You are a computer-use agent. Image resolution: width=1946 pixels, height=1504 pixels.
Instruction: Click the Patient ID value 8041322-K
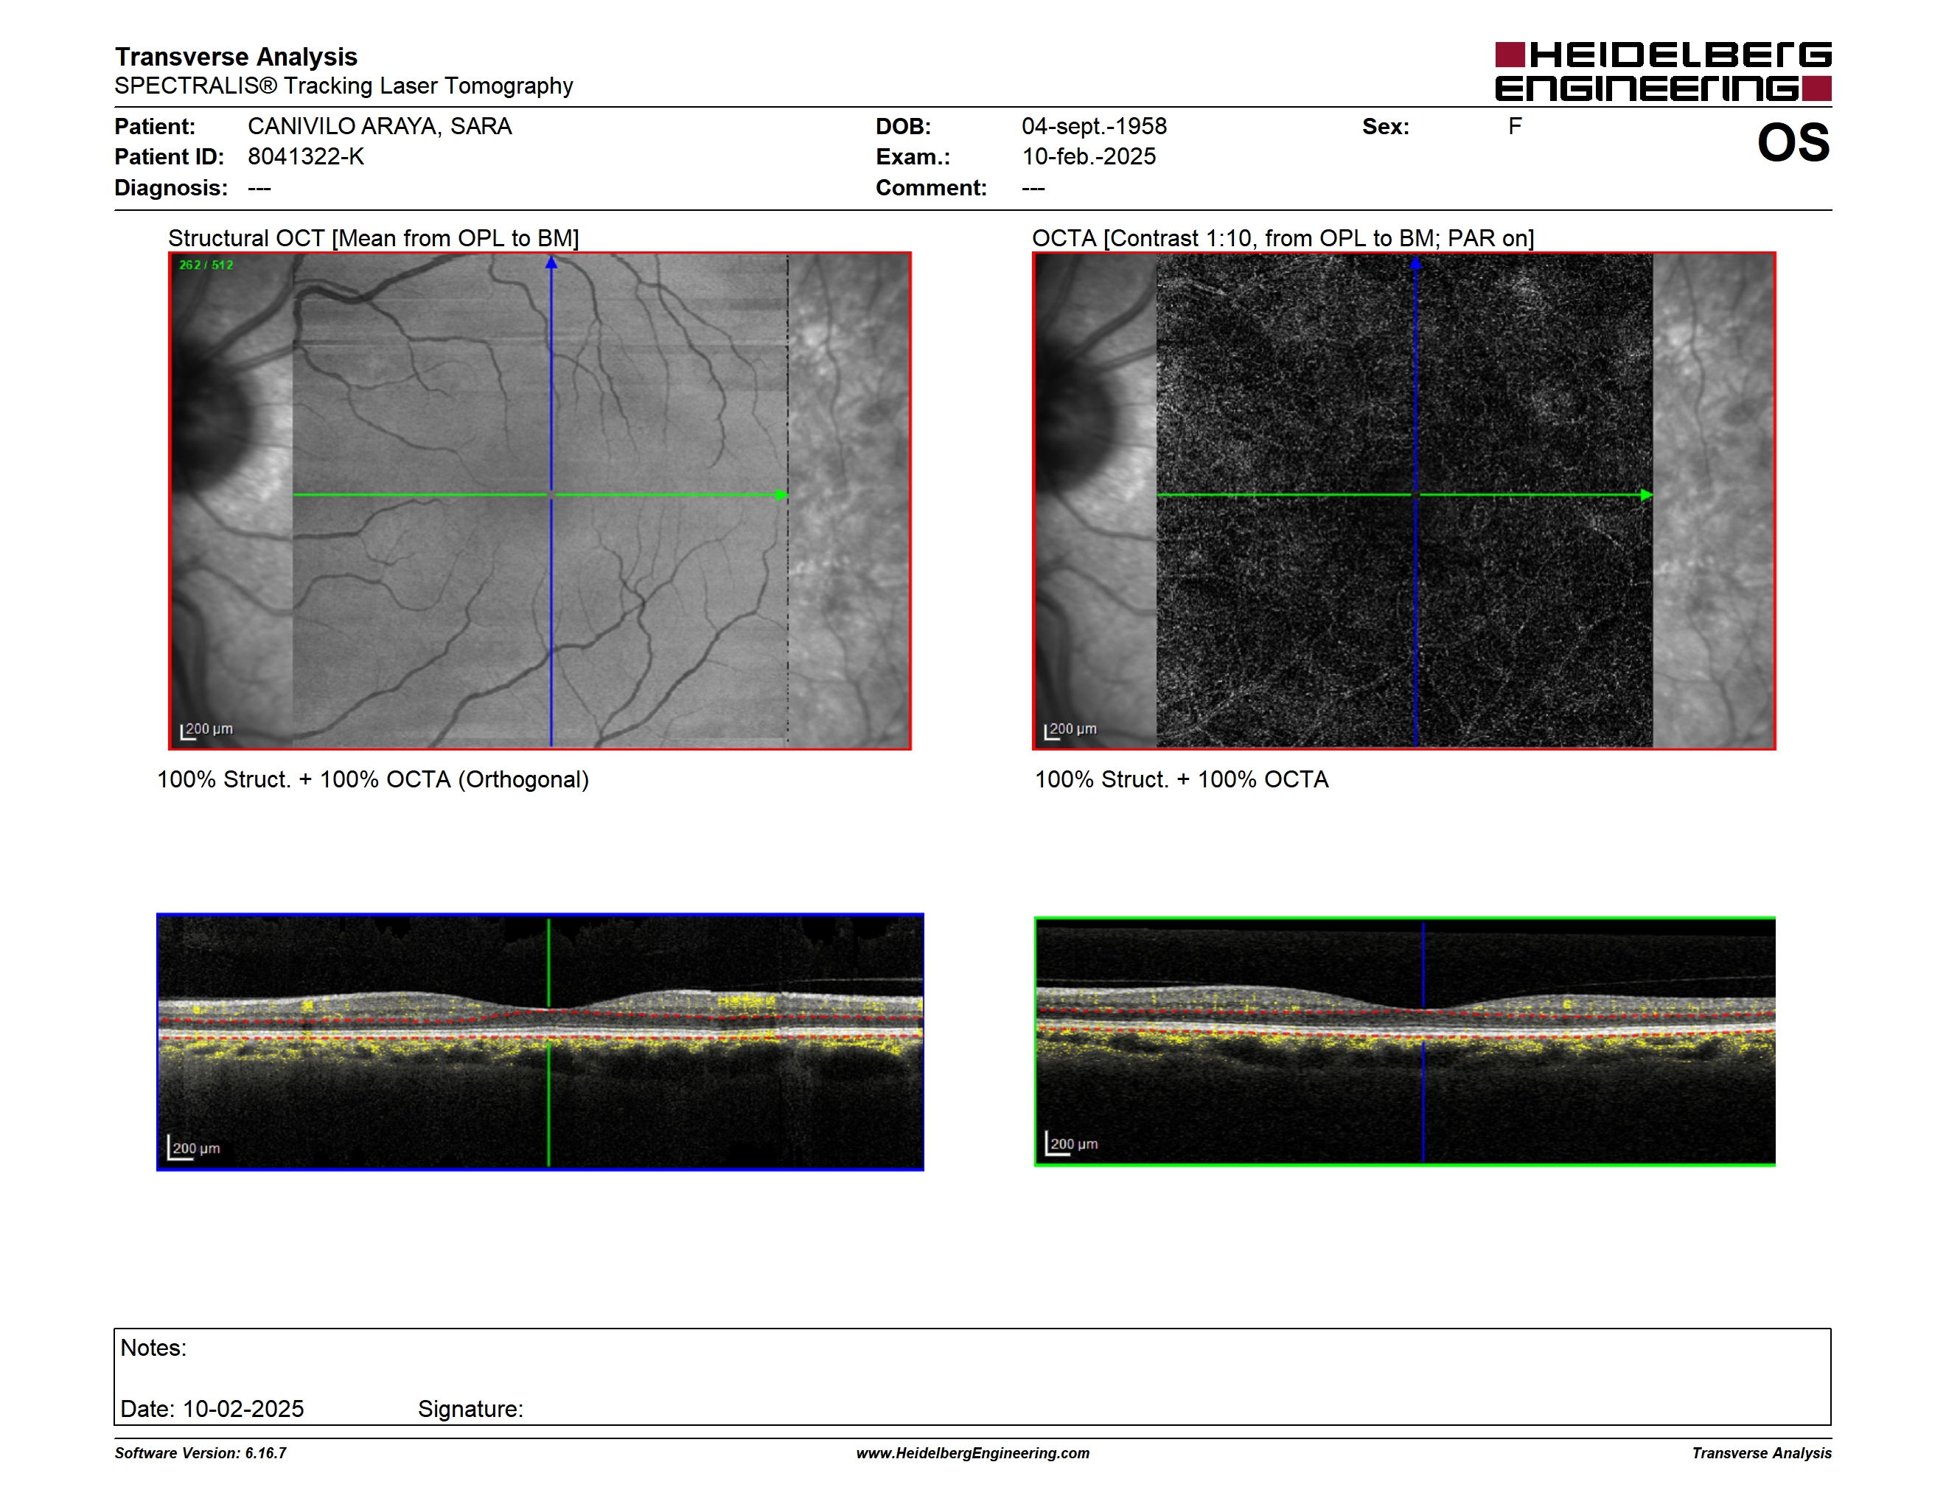pos(306,157)
